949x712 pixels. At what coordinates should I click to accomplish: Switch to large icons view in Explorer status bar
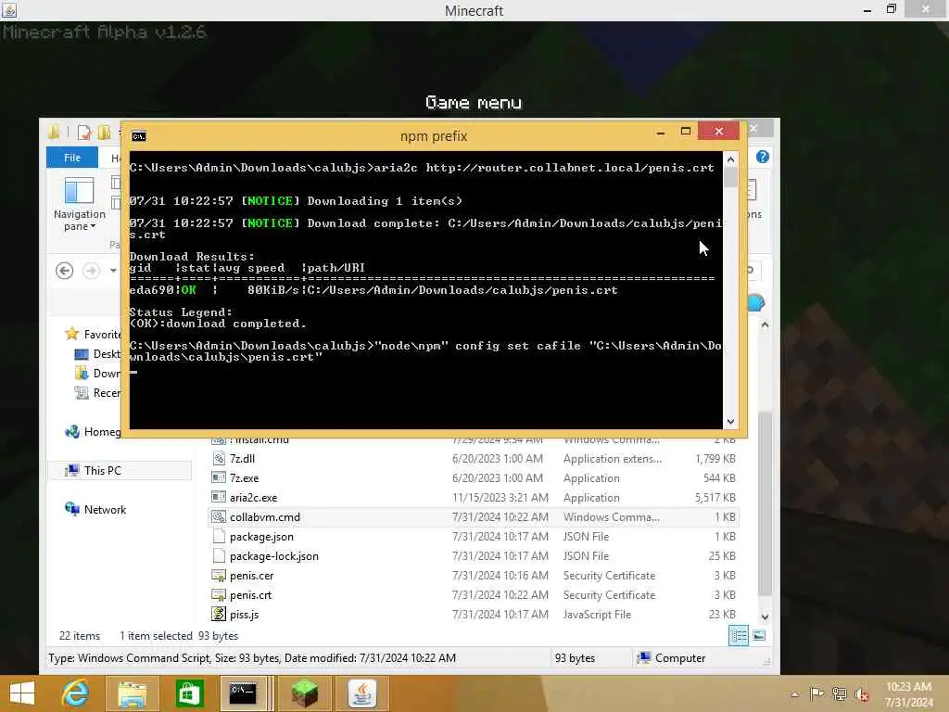pos(759,636)
